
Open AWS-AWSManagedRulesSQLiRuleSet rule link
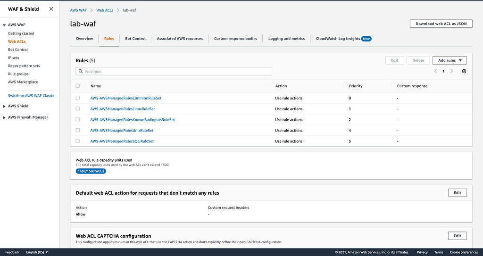point(122,141)
